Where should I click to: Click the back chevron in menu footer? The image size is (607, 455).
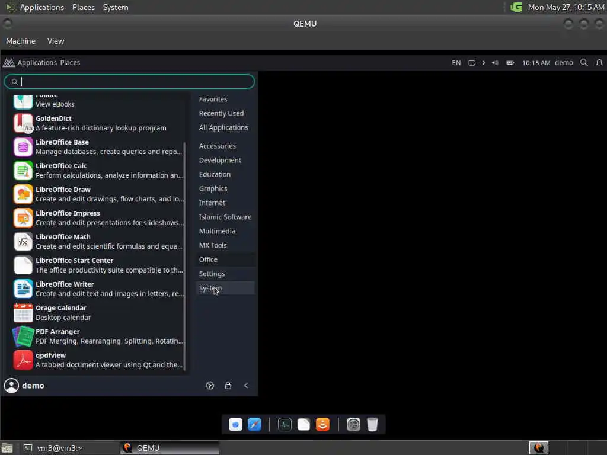tap(246, 386)
